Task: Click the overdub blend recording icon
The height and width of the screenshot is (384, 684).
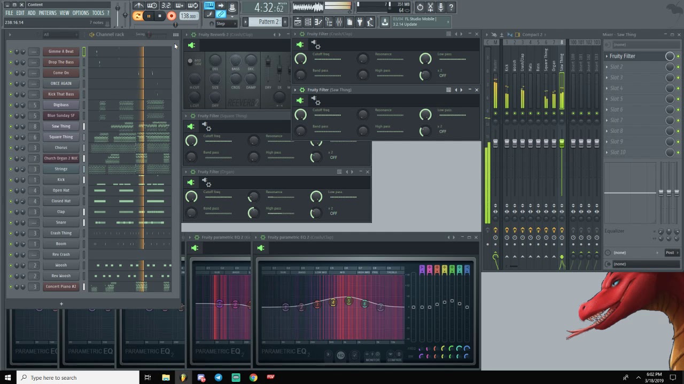Action: [180, 6]
